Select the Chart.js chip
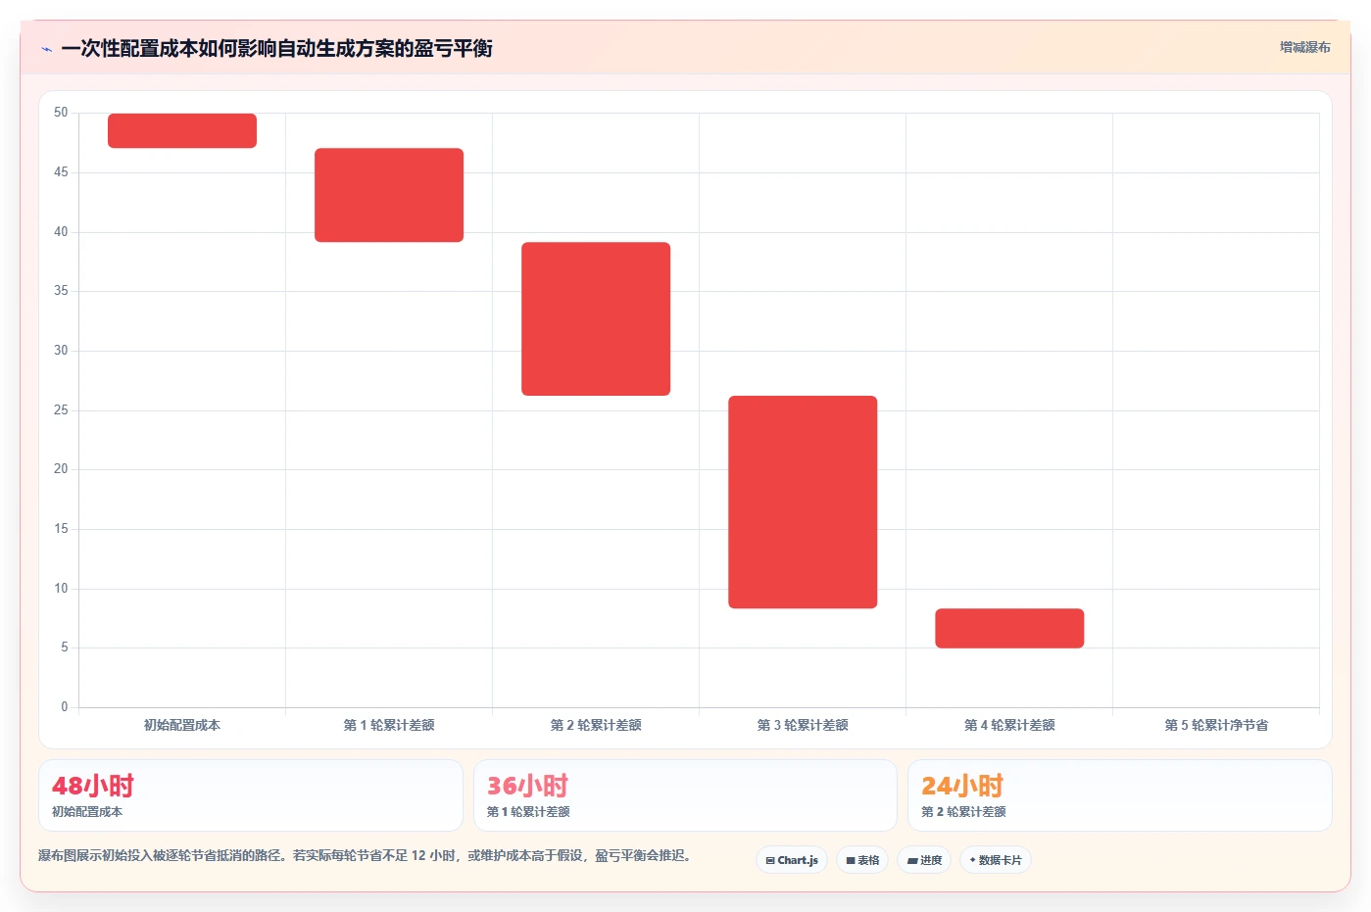Viewport: 1371px width, 912px height. pos(792,860)
